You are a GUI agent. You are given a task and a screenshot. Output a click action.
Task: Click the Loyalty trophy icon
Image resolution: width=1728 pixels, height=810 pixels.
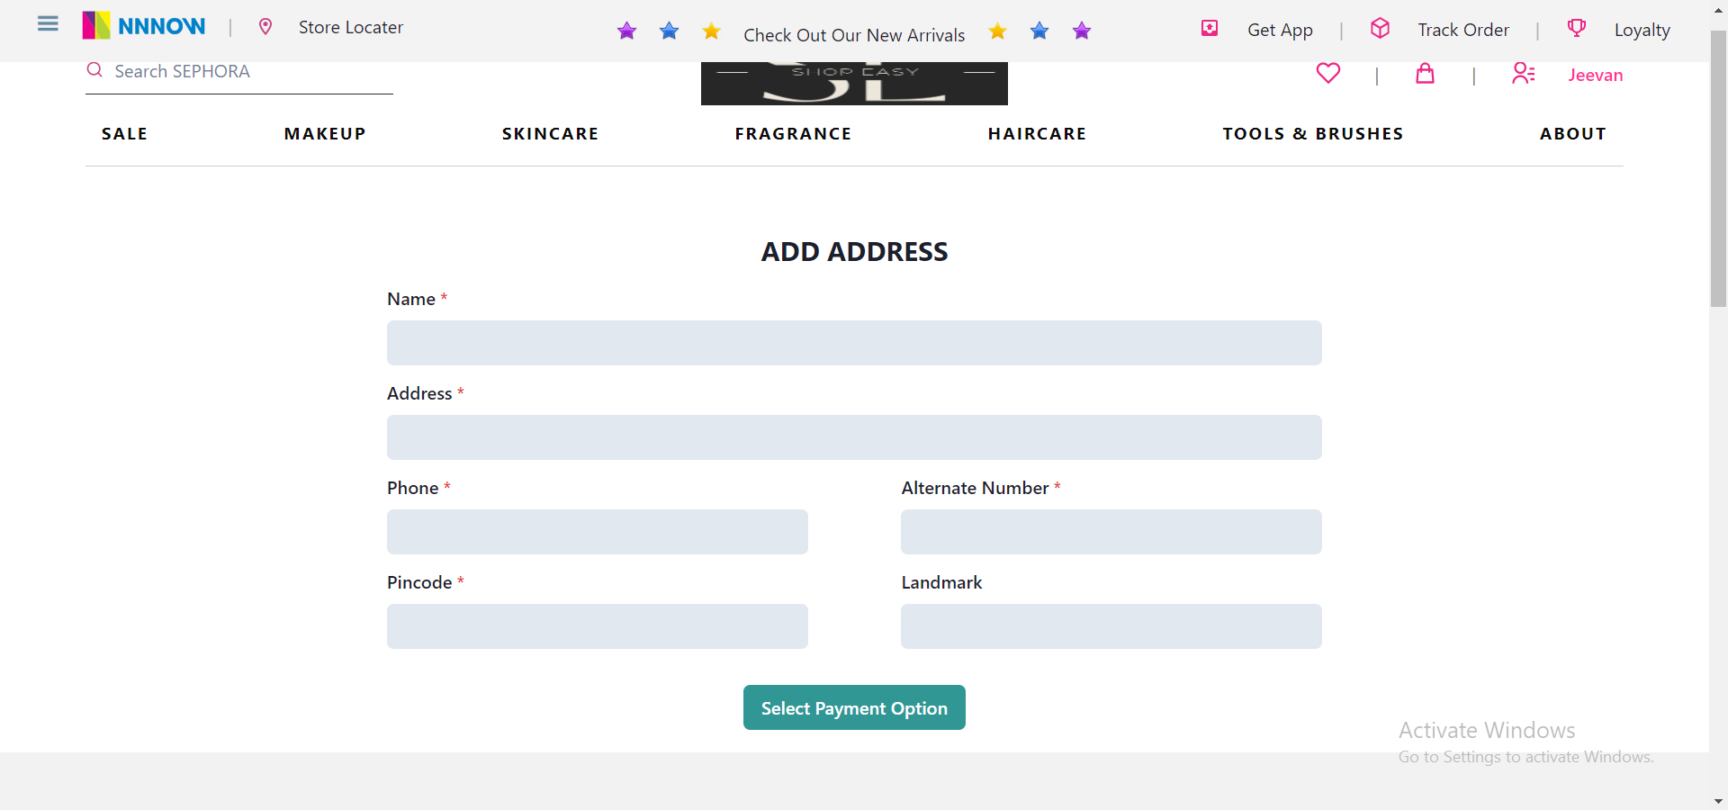pyautogui.click(x=1576, y=28)
